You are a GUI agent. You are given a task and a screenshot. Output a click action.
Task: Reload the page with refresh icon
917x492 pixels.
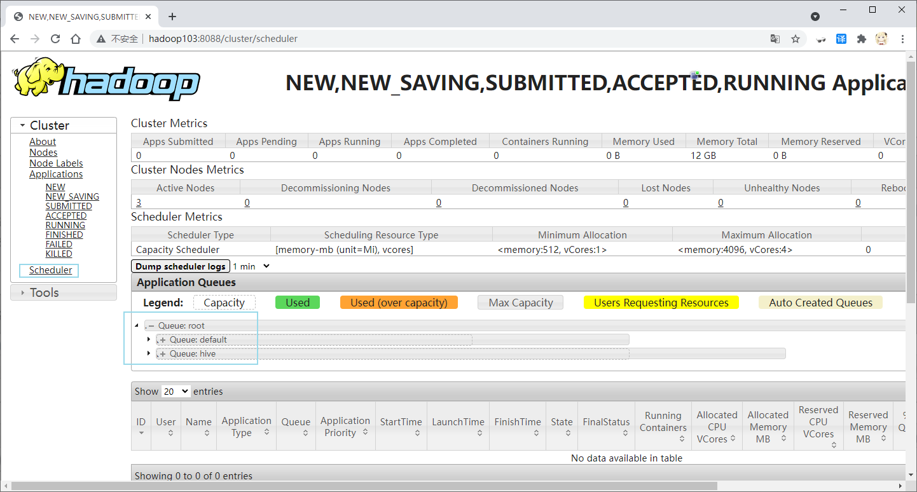tap(55, 39)
